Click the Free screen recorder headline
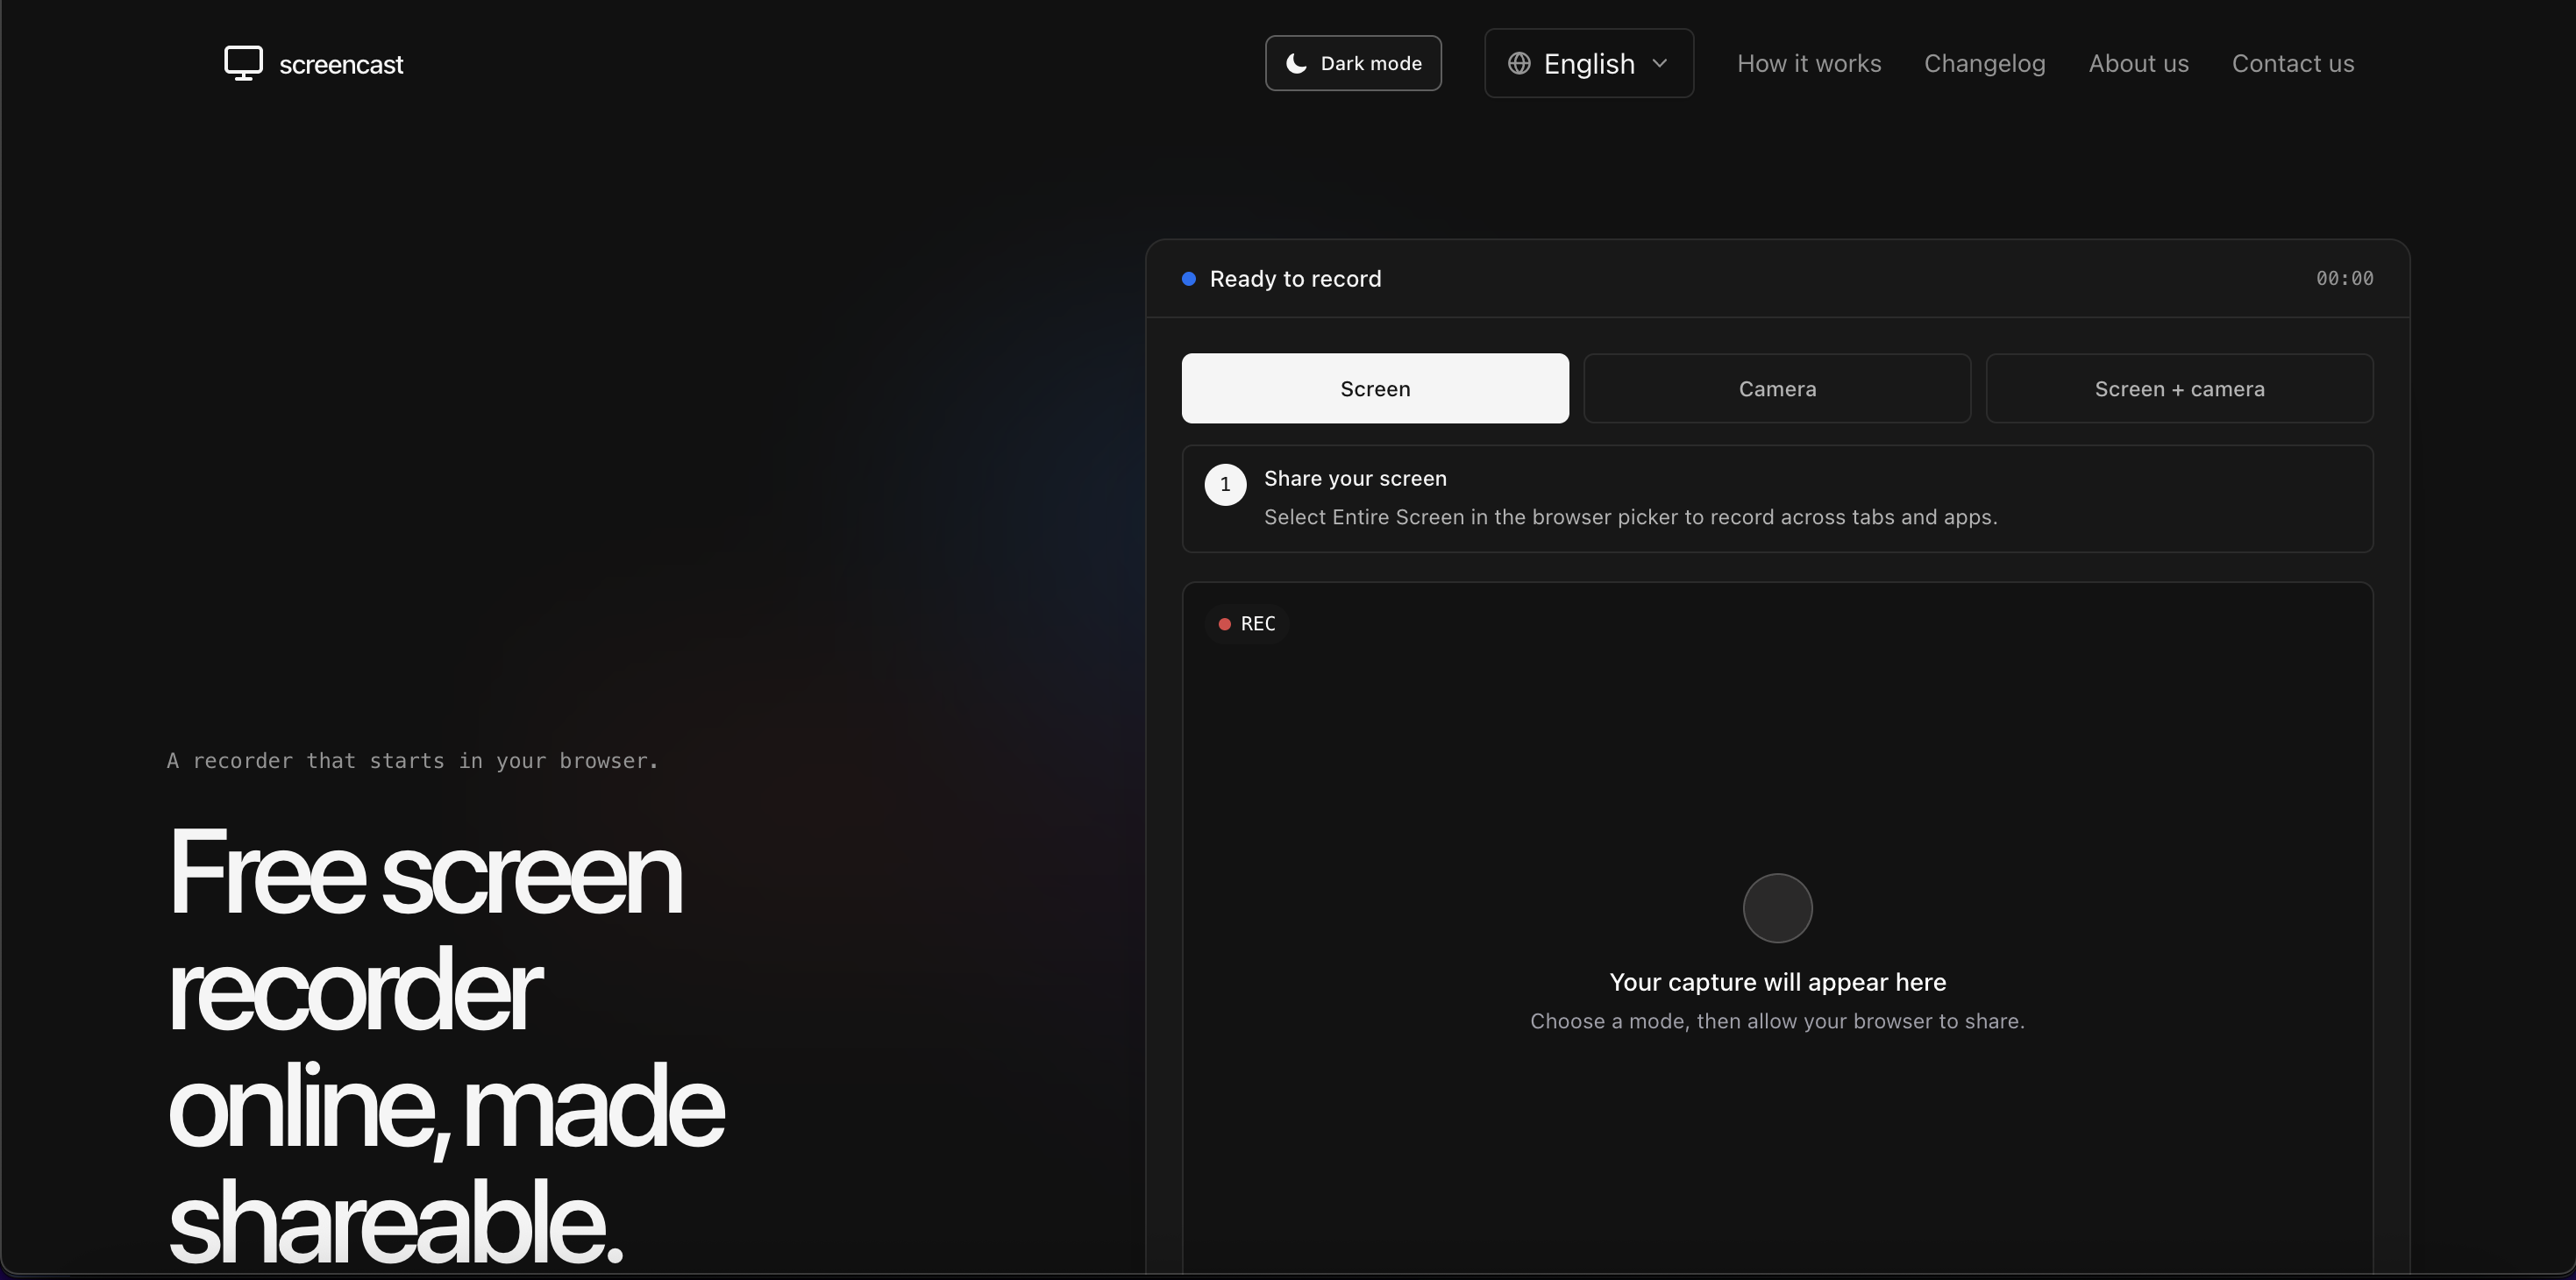The height and width of the screenshot is (1280, 2576). pyautogui.click(x=445, y=1047)
